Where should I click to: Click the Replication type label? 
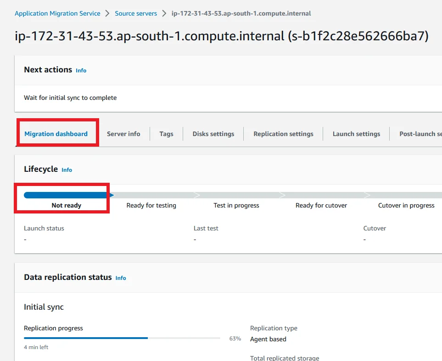click(274, 328)
